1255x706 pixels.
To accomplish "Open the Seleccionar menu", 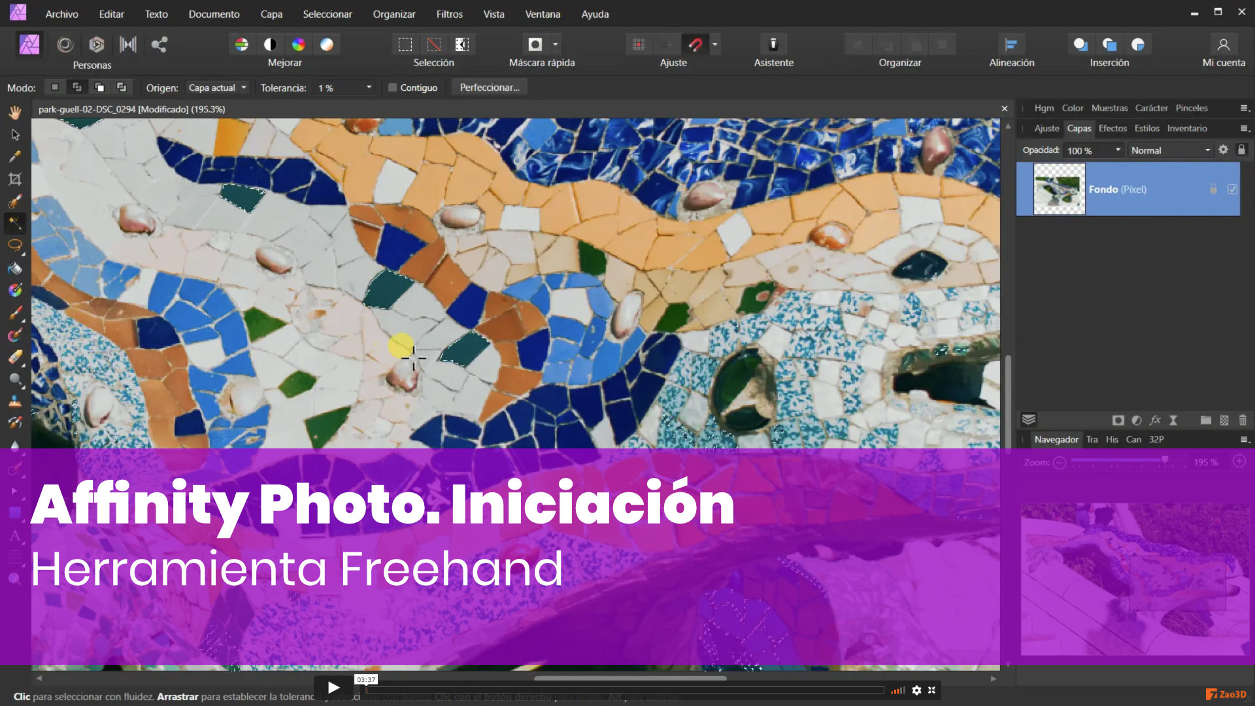I will tap(327, 14).
